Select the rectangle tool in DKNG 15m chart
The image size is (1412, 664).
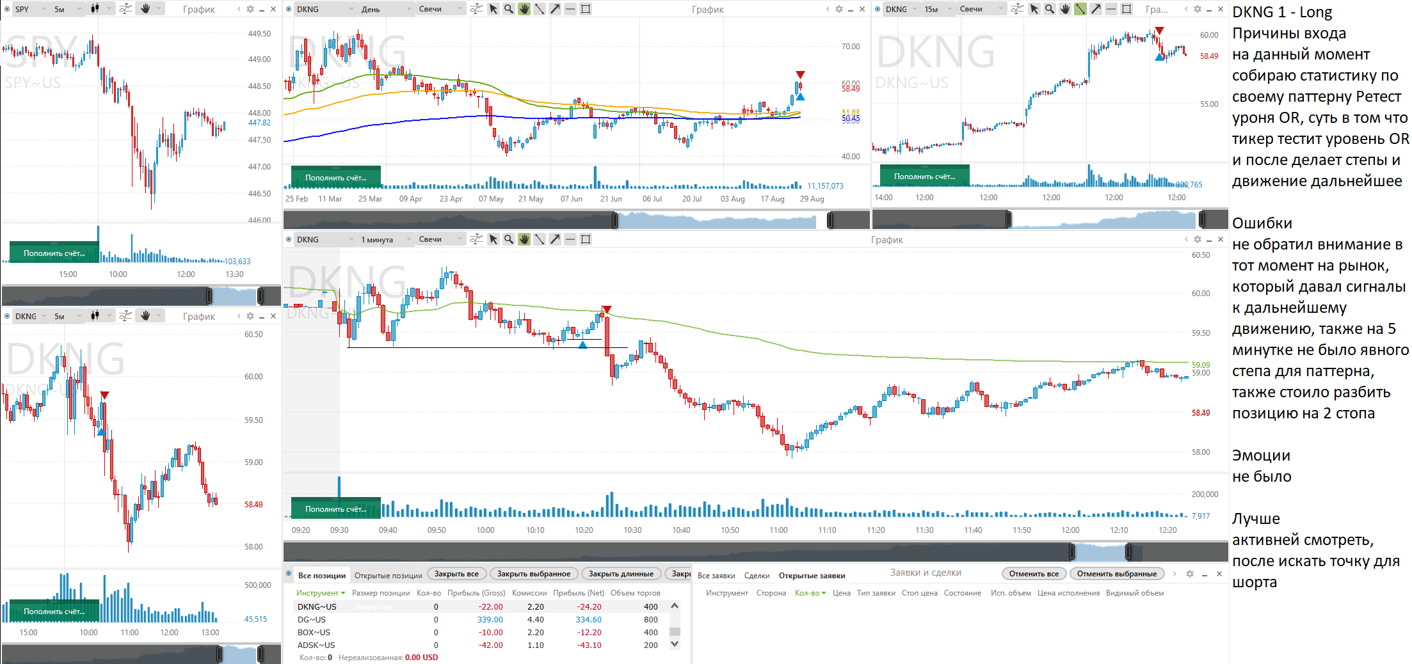[1127, 9]
